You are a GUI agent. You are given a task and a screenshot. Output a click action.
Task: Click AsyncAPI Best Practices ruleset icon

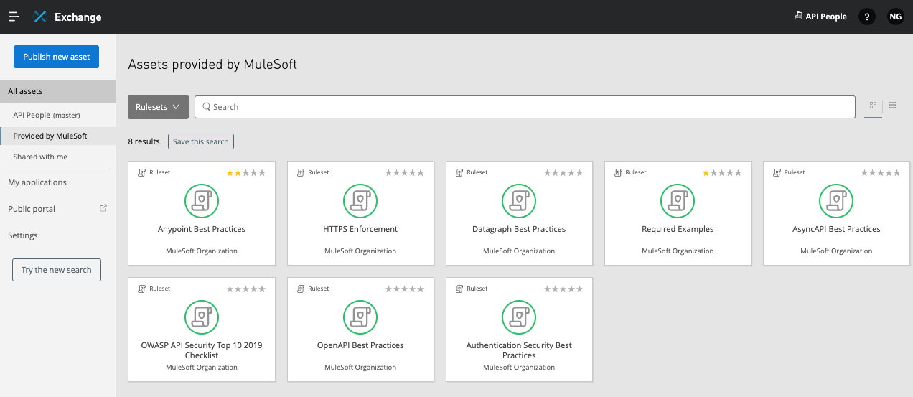coord(836,201)
